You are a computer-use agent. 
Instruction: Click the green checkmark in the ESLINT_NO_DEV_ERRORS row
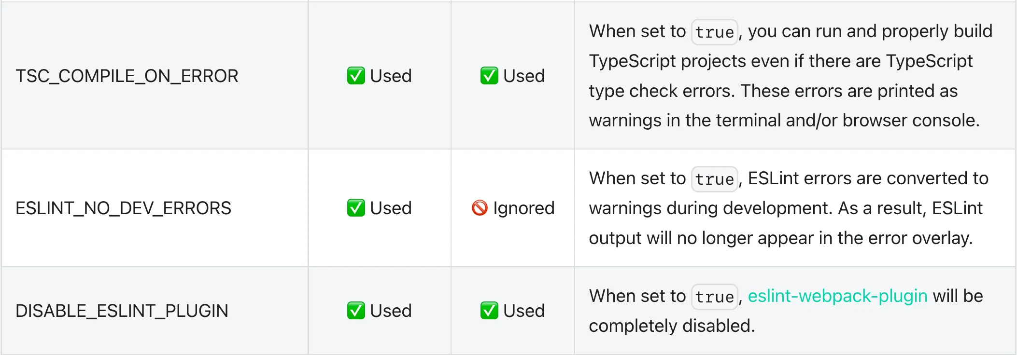point(356,208)
